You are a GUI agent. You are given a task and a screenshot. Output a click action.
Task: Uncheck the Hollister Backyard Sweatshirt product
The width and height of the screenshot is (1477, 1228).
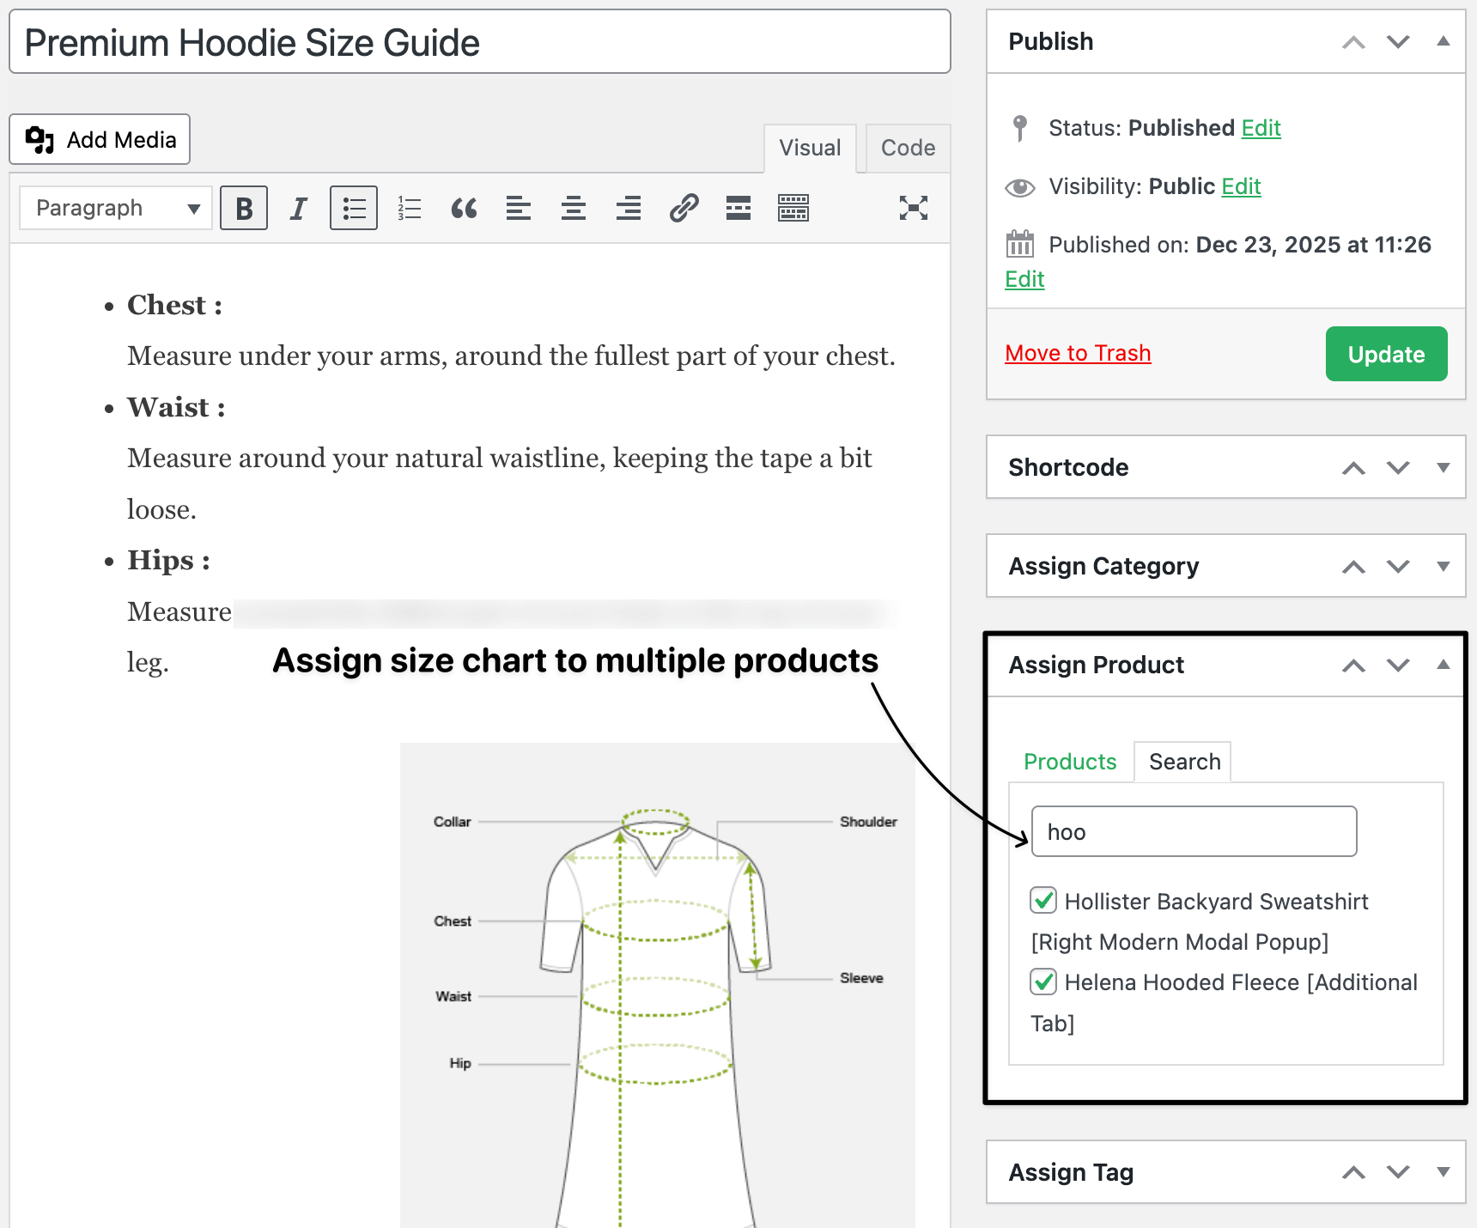[x=1043, y=900]
